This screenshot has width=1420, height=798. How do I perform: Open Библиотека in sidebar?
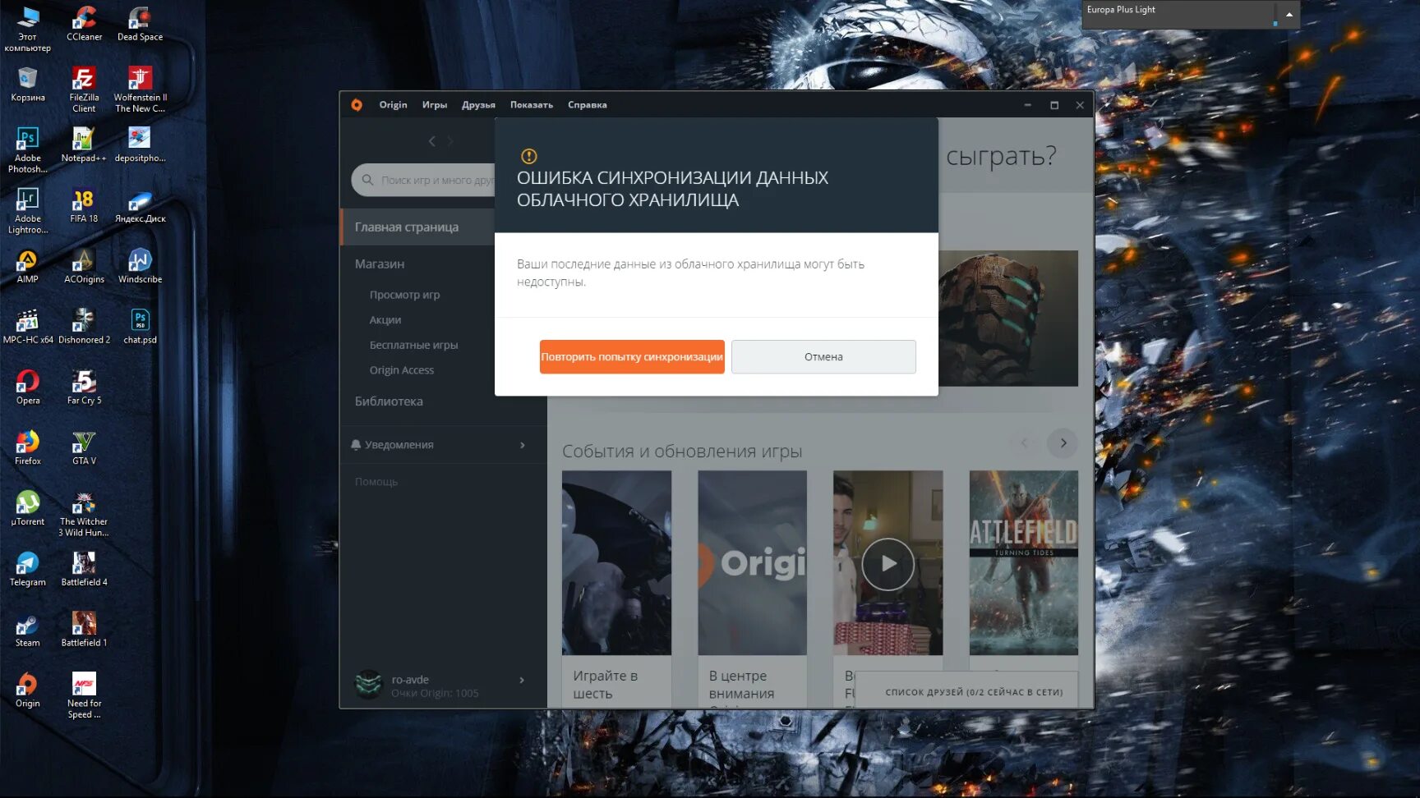[x=389, y=401]
